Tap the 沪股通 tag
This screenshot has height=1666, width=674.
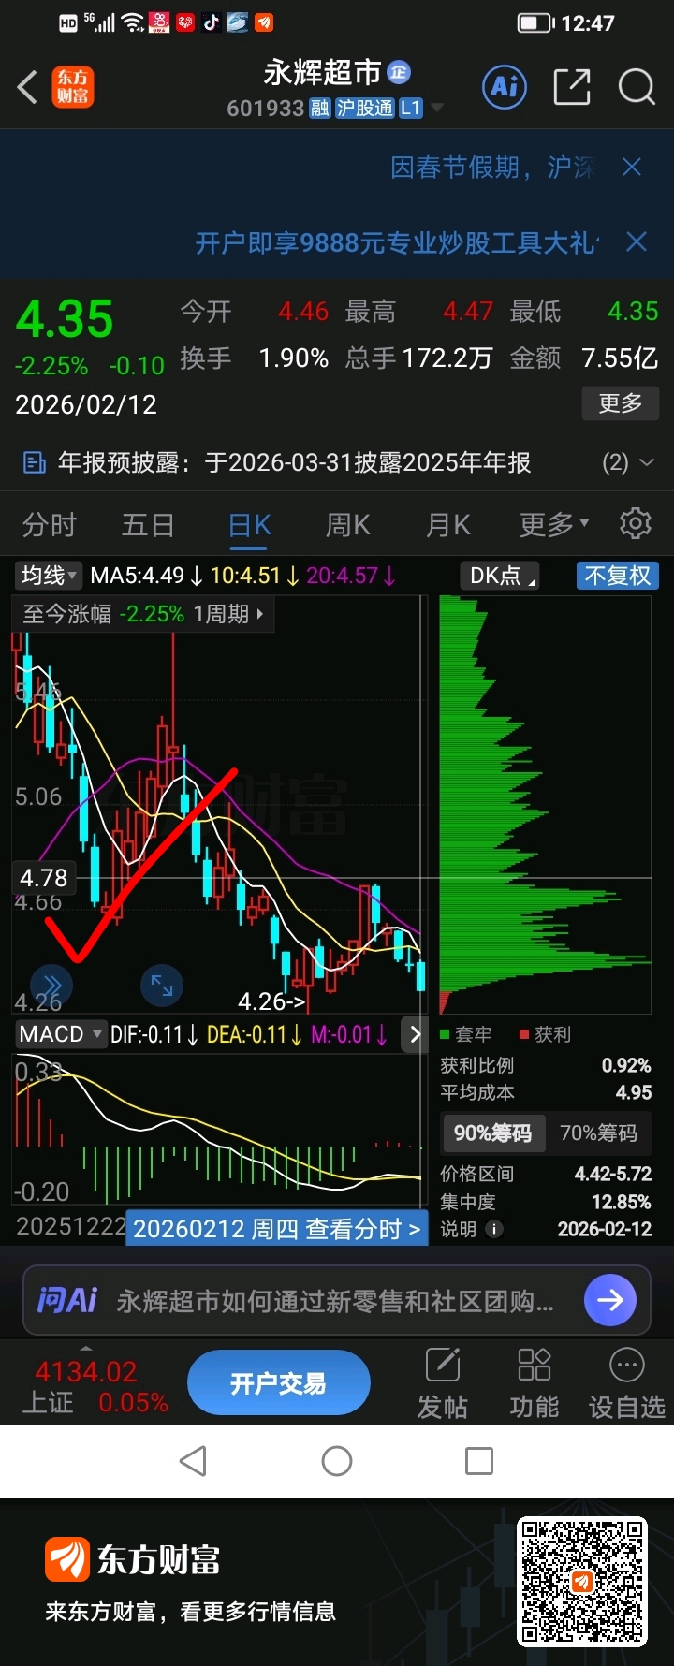(x=365, y=109)
